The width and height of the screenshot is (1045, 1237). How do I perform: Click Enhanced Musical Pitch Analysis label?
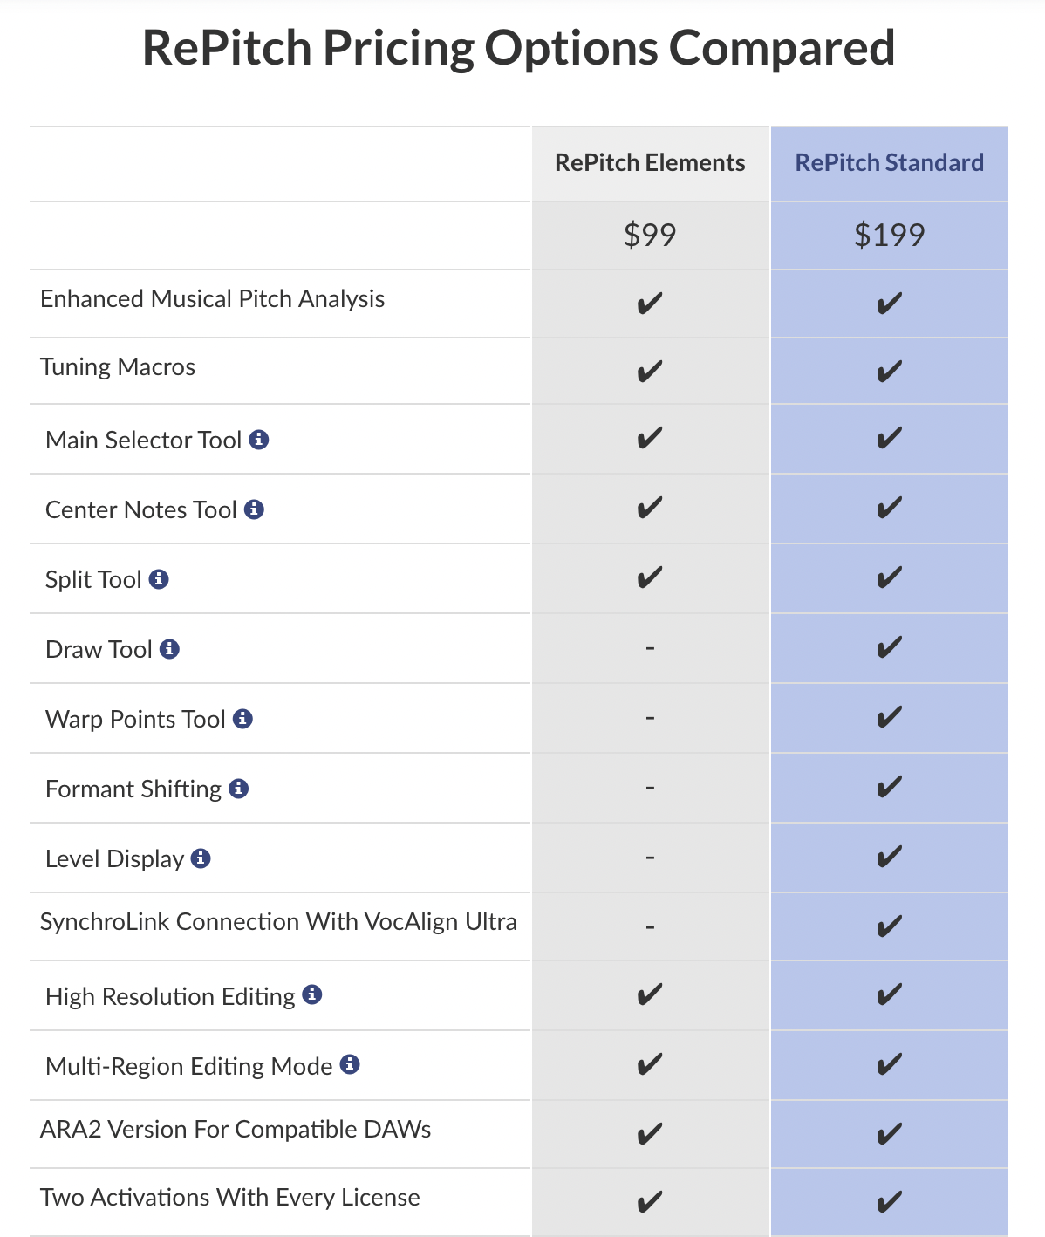pyautogui.click(x=212, y=299)
